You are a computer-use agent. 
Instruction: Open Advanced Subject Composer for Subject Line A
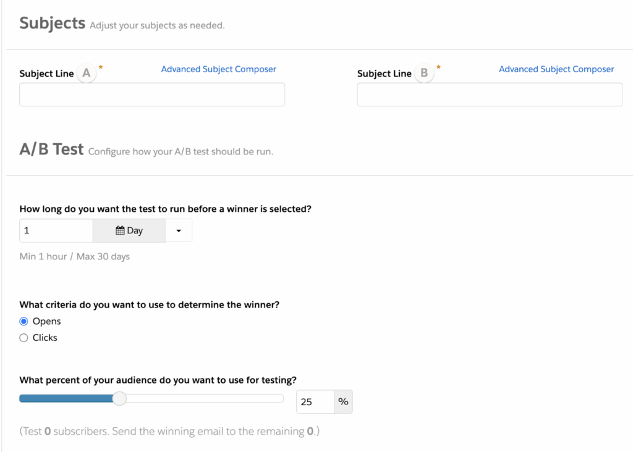pos(218,69)
